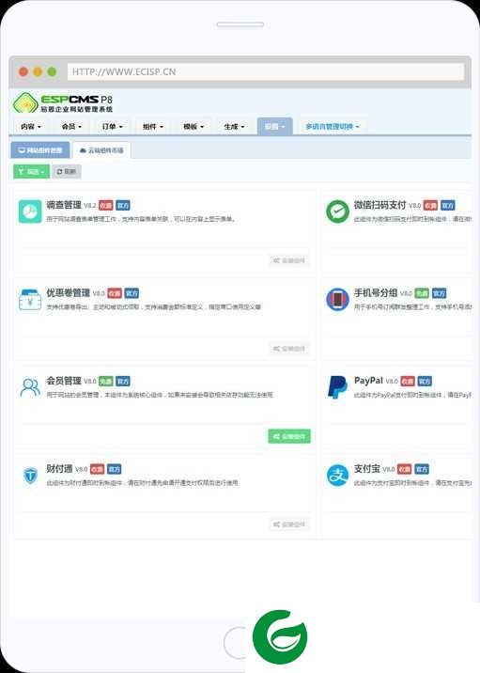Click the blue badge next to 调查管理

click(123, 206)
